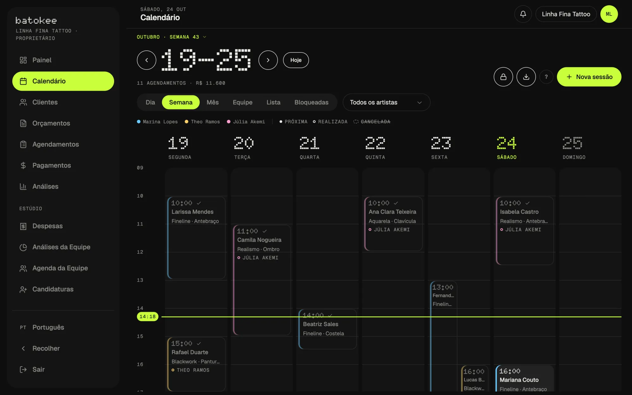Open Ana Clara Teixeira appointment
This screenshot has width=632, height=395.
pyautogui.click(x=393, y=224)
